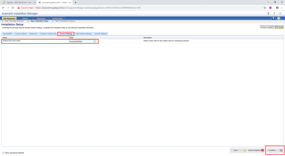Click the Step 1: Package Selection breadcrumb
This screenshot has width=285, height=156.
(14, 21)
